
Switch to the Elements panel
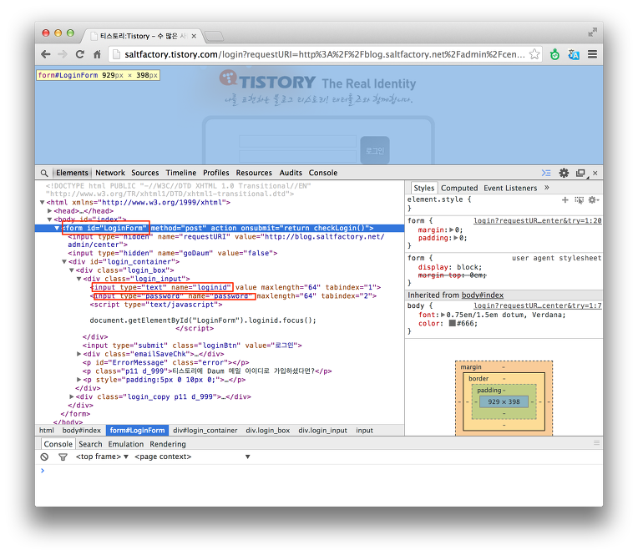72,173
